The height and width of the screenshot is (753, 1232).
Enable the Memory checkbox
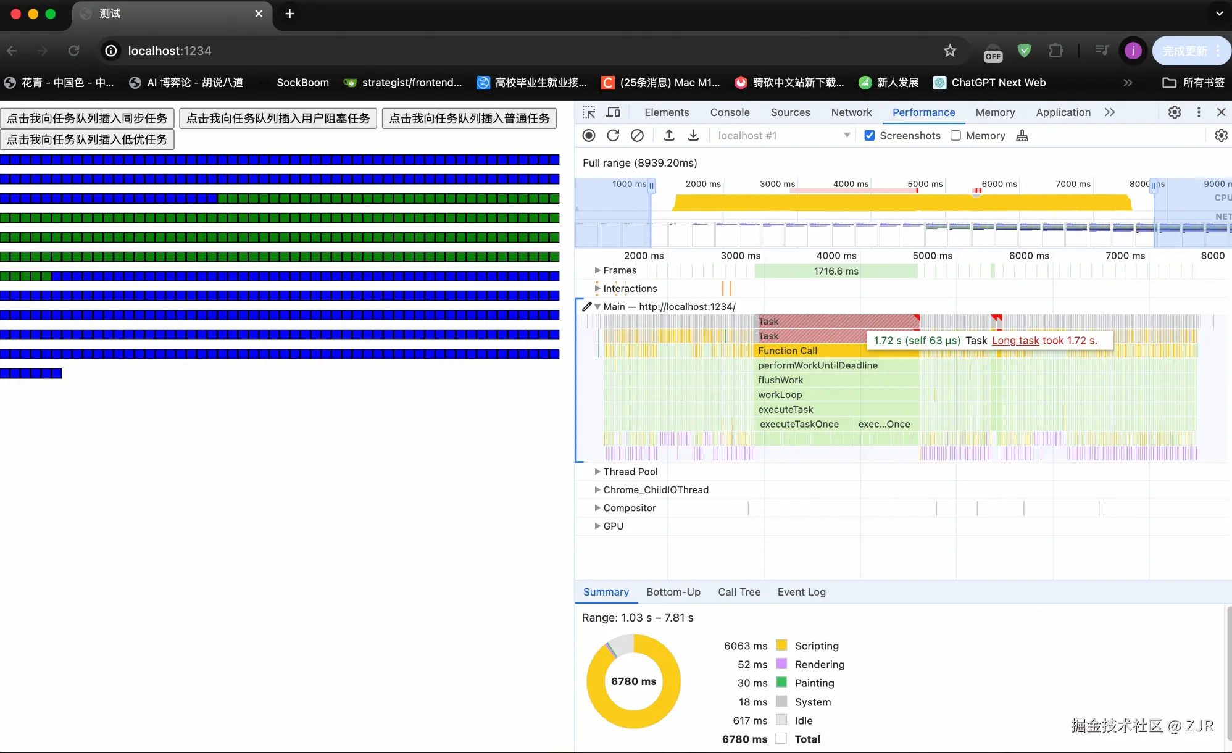955,136
